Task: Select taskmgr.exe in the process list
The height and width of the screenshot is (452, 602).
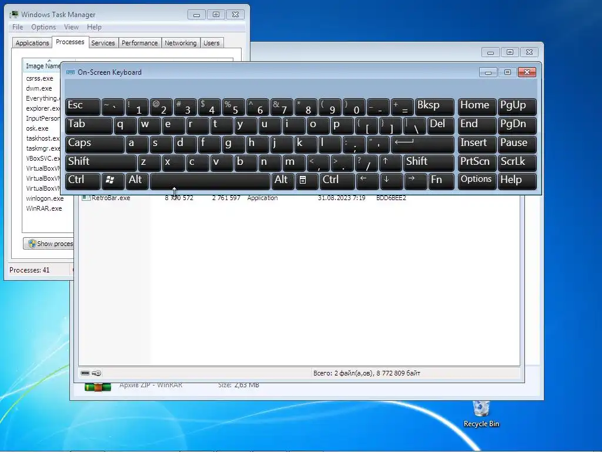Action: [x=43, y=148]
